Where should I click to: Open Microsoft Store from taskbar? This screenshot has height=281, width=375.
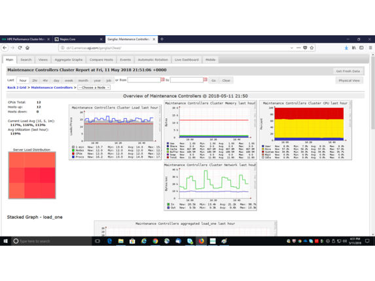click(x=132, y=241)
